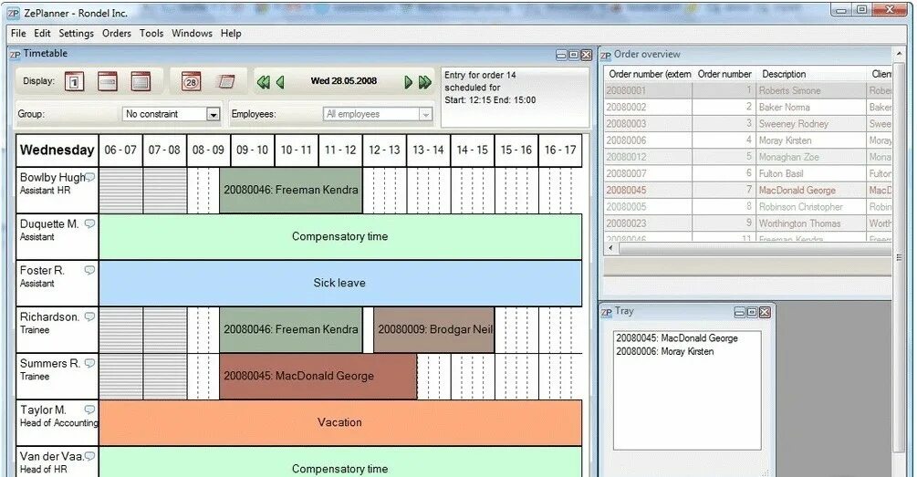
Task: Maximize the Tray window
Action: click(x=752, y=312)
